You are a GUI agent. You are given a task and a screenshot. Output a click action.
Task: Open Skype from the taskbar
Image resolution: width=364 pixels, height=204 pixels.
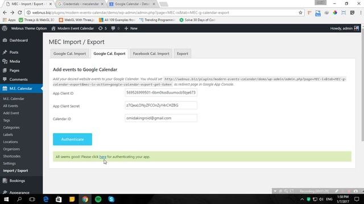point(111,199)
